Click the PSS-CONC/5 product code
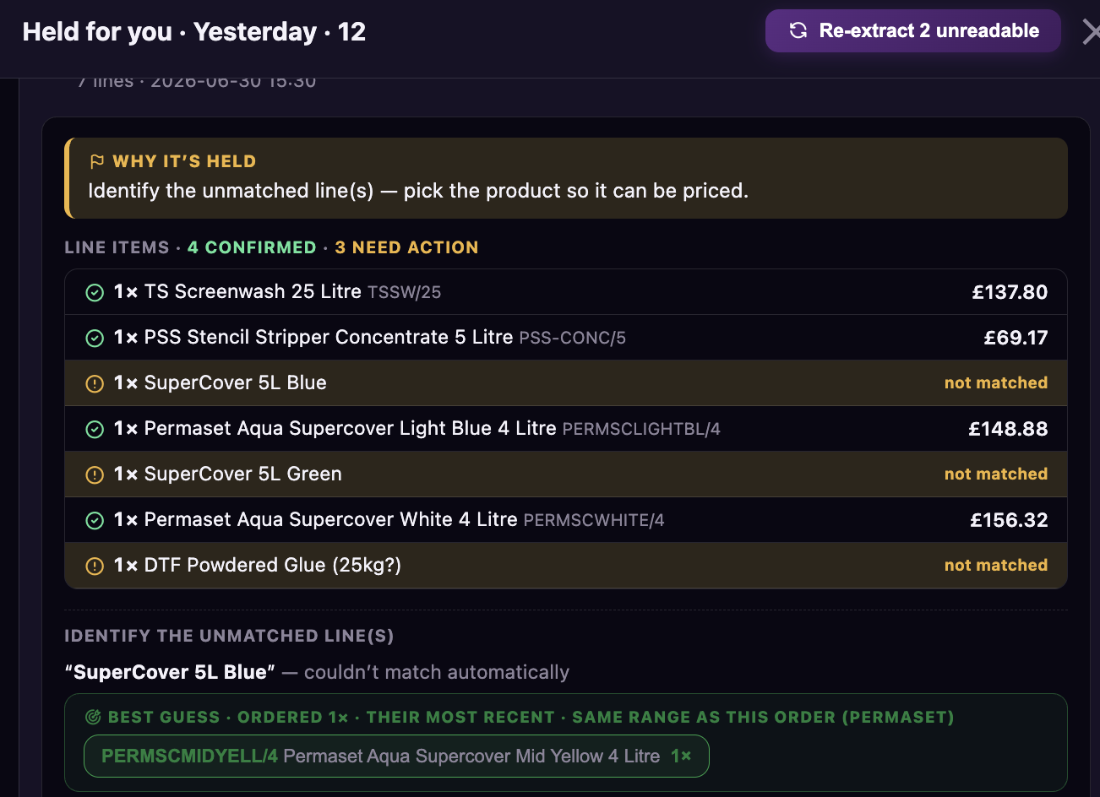 coord(572,339)
